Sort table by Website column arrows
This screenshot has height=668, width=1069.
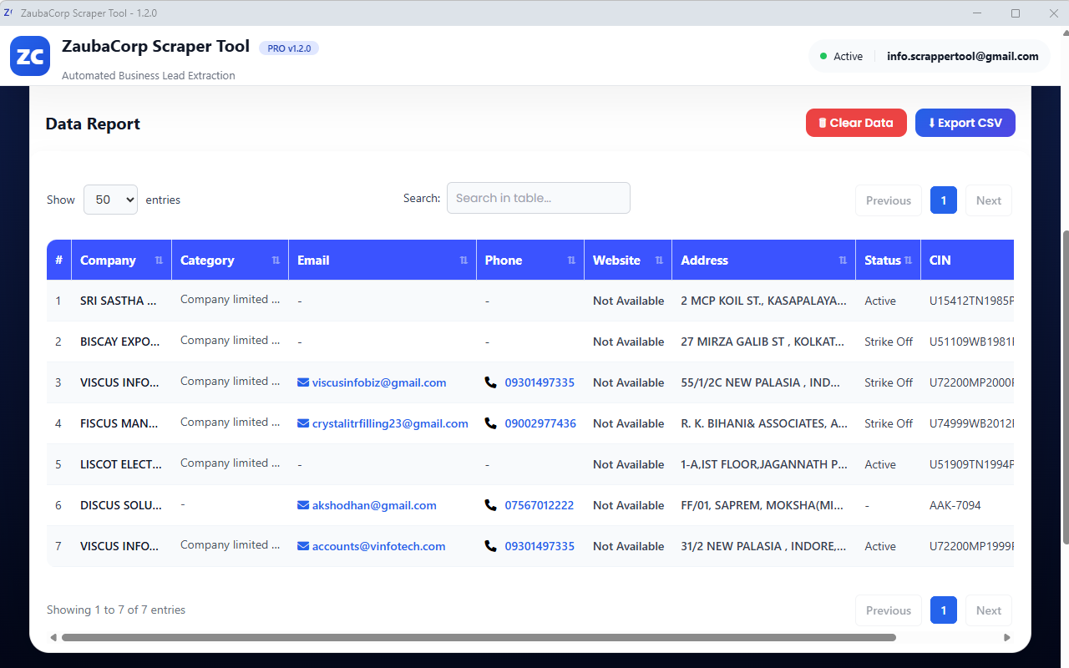(659, 261)
